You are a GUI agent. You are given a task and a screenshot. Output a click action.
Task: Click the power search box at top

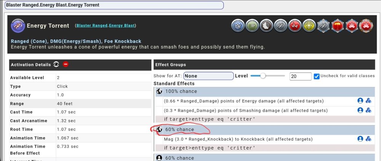(x=114, y=5)
